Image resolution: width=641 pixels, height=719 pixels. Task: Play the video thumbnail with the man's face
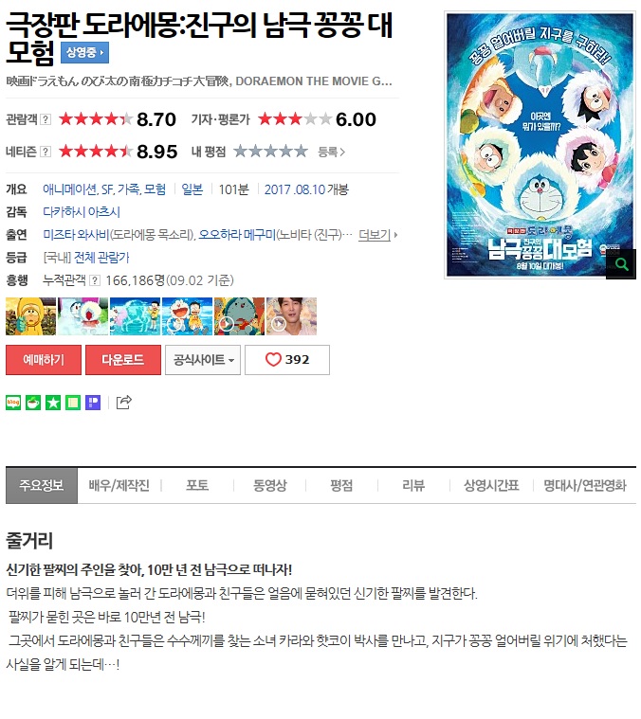point(291,316)
